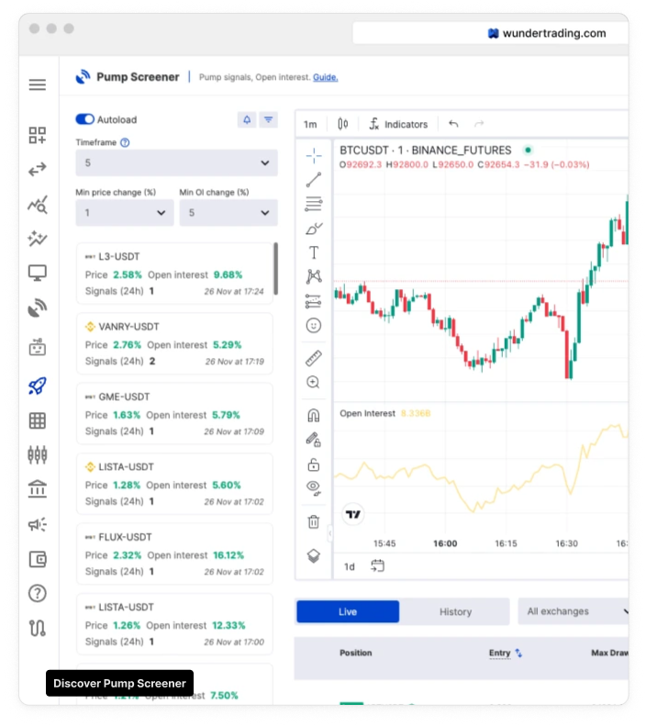Open the All exchanges dropdown
This screenshot has width=646, height=726.
coord(574,611)
